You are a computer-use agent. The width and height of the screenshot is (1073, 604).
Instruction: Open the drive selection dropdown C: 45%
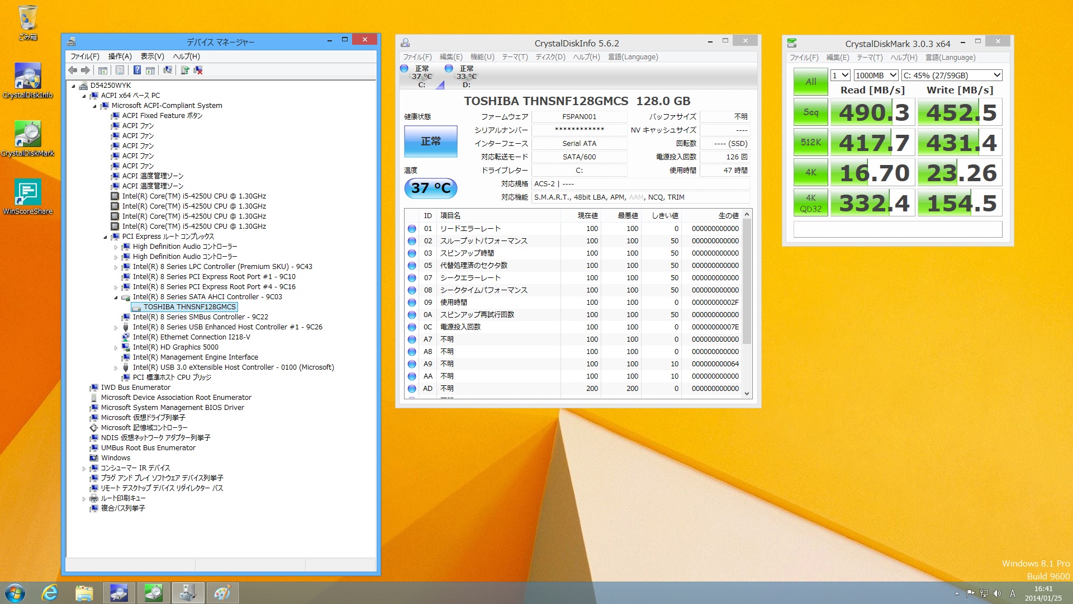coord(952,75)
